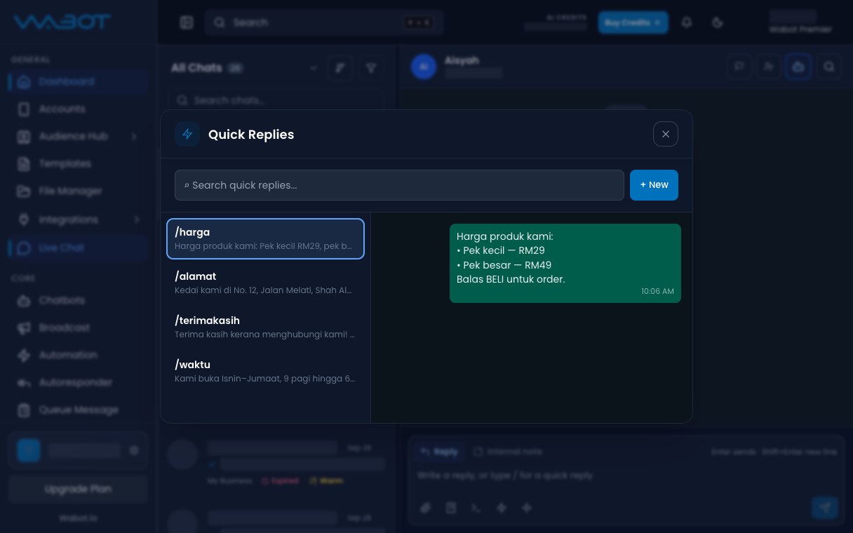Click the Automation sparkle icon in sidebar
This screenshot has height=533, width=853.
click(x=24, y=355)
